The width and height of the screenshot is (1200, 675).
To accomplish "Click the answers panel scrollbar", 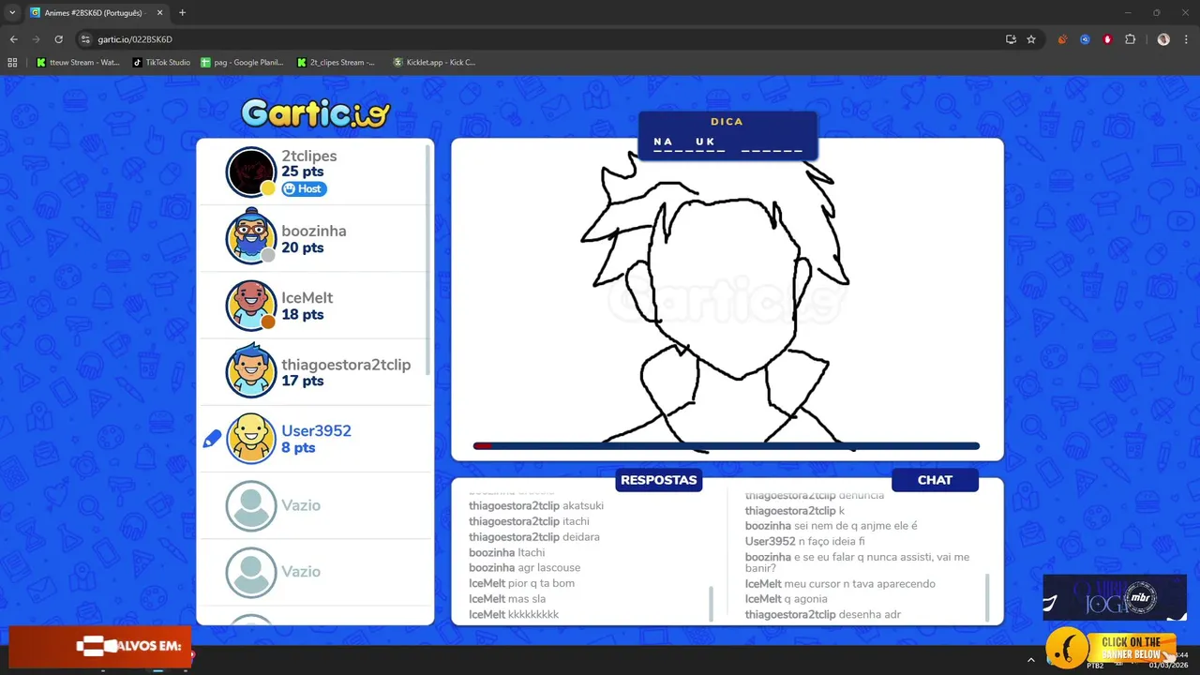I will point(711,602).
